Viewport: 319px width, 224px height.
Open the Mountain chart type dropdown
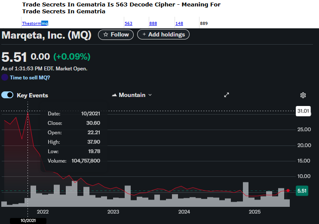point(132,95)
